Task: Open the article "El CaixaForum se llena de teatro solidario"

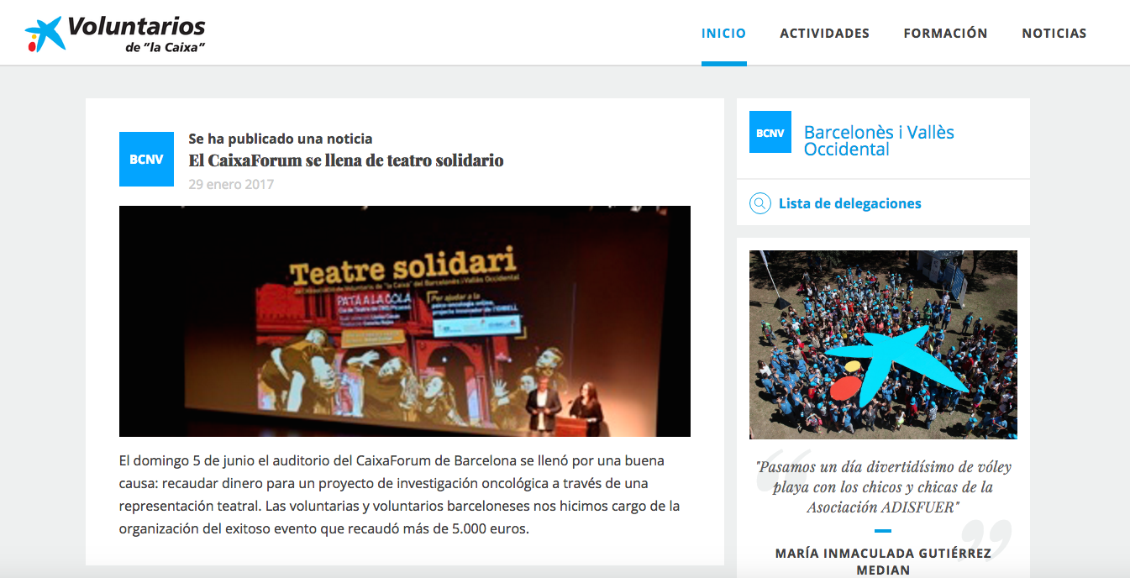Action: pos(346,160)
